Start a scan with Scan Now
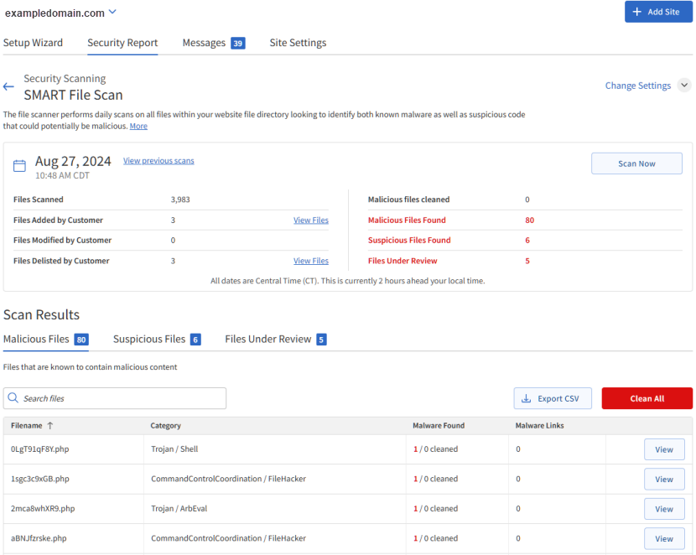The image size is (696, 555). 636,163
